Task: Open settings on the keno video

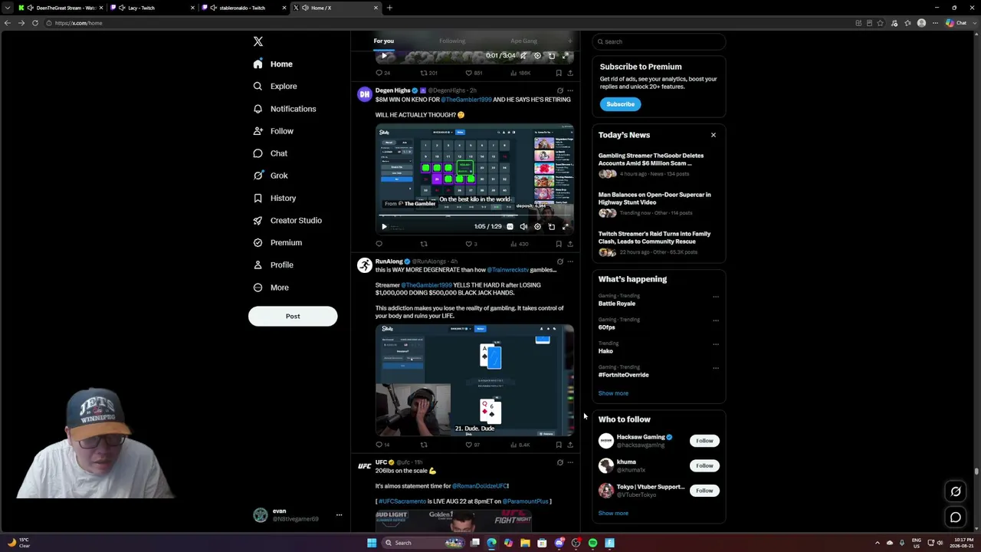Action: coord(537,227)
